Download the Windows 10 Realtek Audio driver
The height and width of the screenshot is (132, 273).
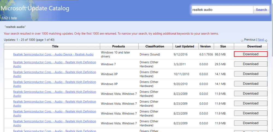coord(250,54)
